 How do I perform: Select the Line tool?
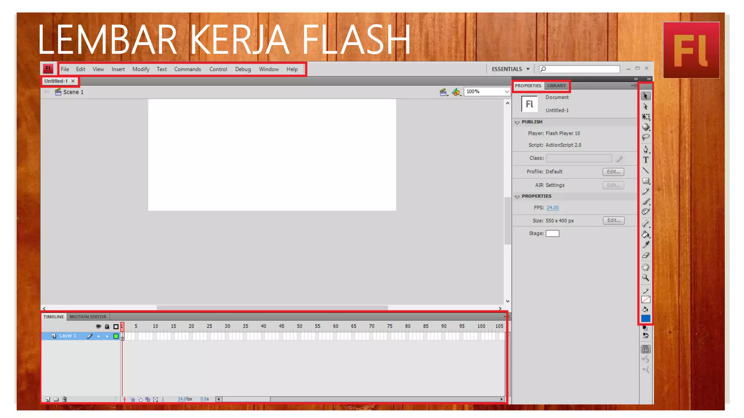tap(646, 170)
